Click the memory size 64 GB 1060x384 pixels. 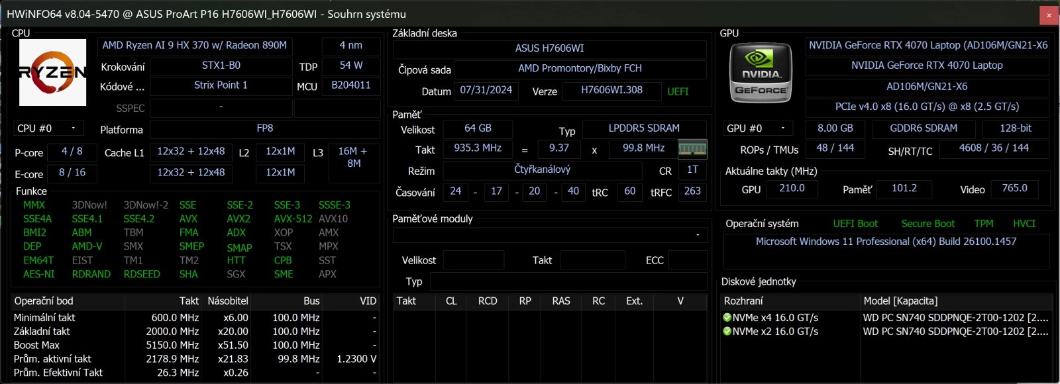tap(478, 128)
